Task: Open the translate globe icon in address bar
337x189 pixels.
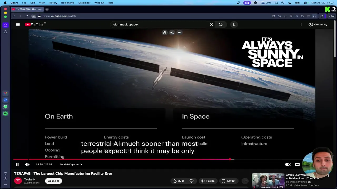Action: [x=291, y=16]
